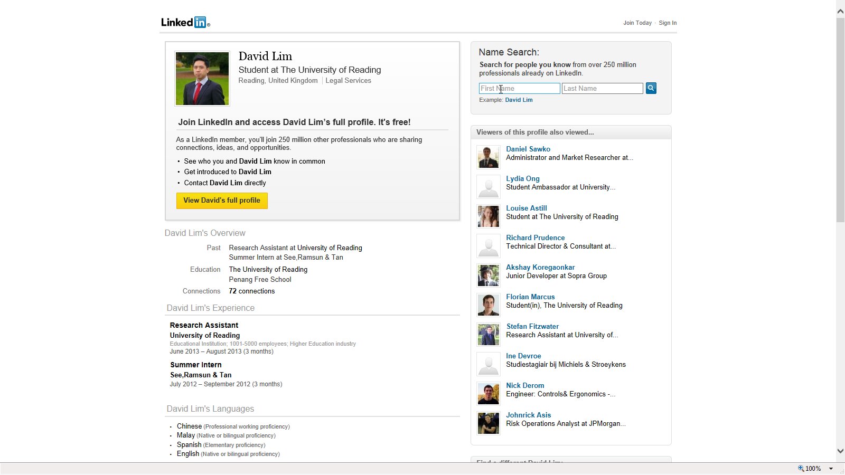Visit Richard Prudence's profile link
Viewport: 845px width, 475px height.
tap(535, 237)
